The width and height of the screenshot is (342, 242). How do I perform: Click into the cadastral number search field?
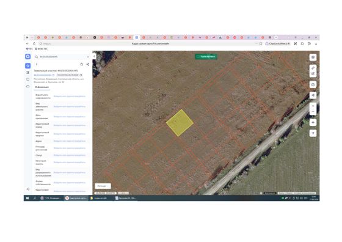(x=62, y=57)
